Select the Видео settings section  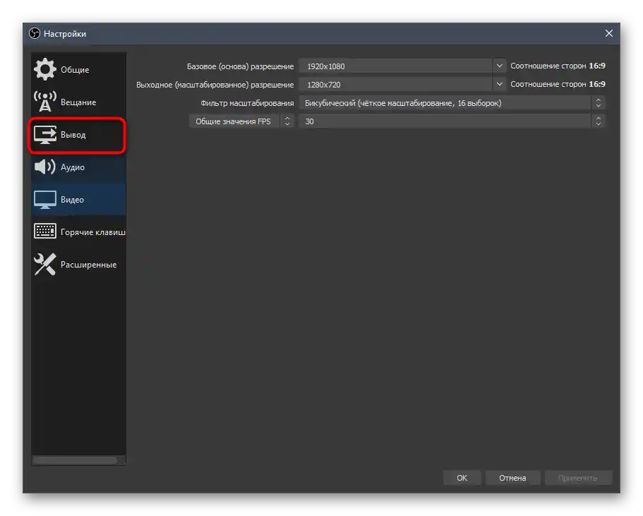click(x=78, y=199)
